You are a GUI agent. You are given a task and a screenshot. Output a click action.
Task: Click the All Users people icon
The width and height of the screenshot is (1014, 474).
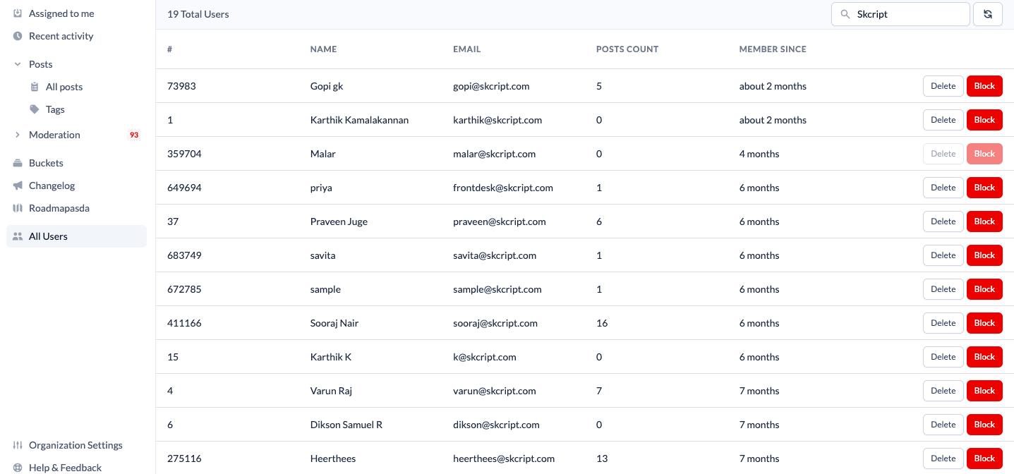click(x=18, y=236)
